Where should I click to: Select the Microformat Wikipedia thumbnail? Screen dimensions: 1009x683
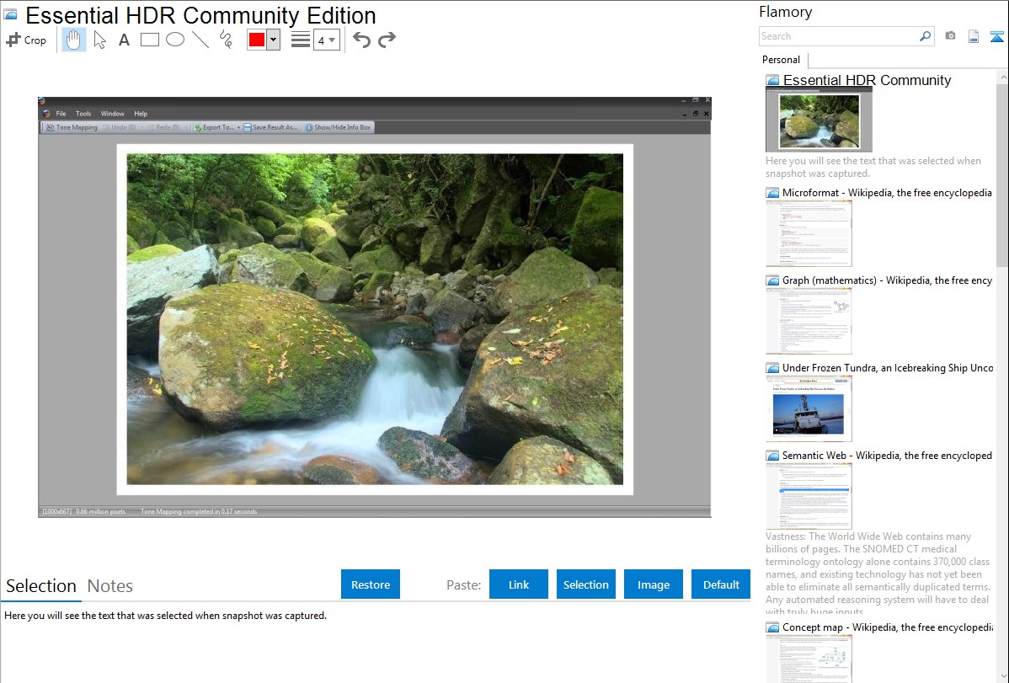(809, 233)
